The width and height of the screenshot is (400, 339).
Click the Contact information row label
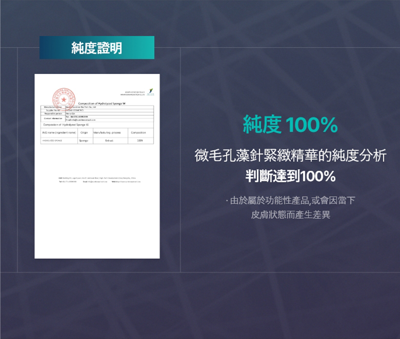pos(53,118)
